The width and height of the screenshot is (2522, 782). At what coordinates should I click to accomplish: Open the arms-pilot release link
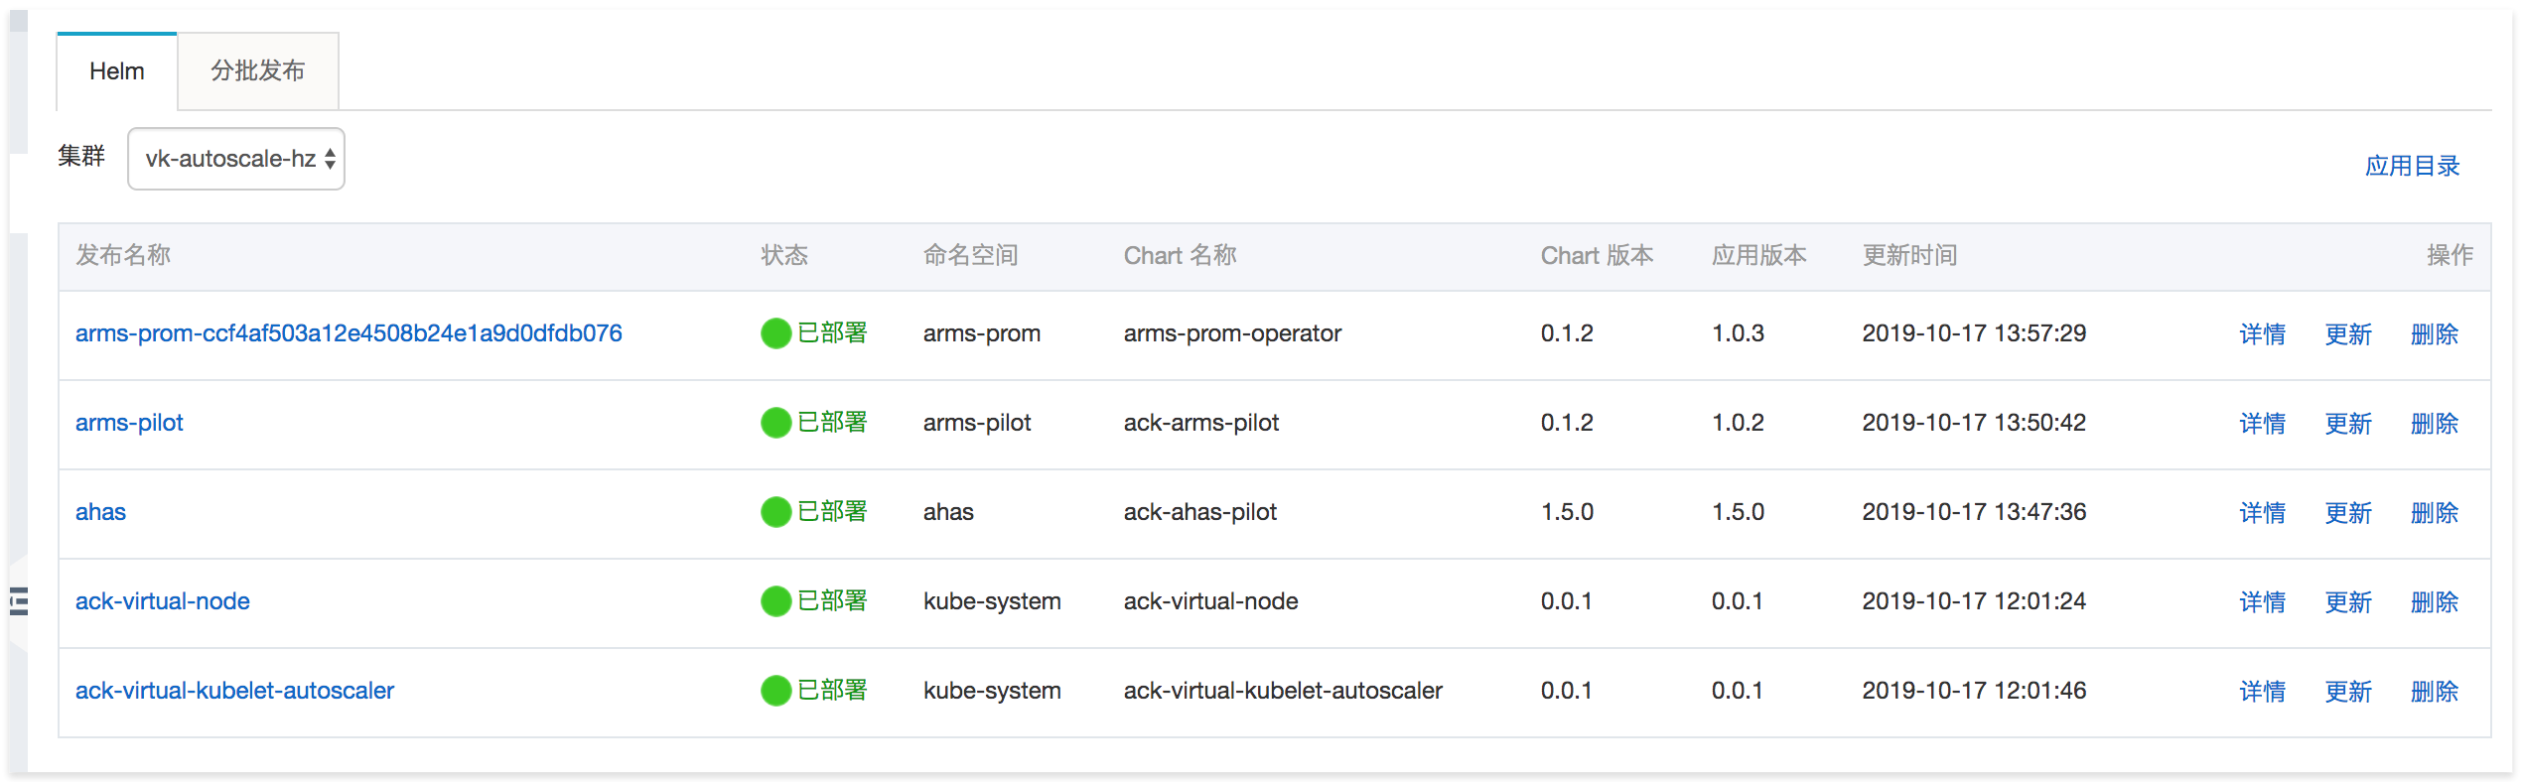click(129, 423)
